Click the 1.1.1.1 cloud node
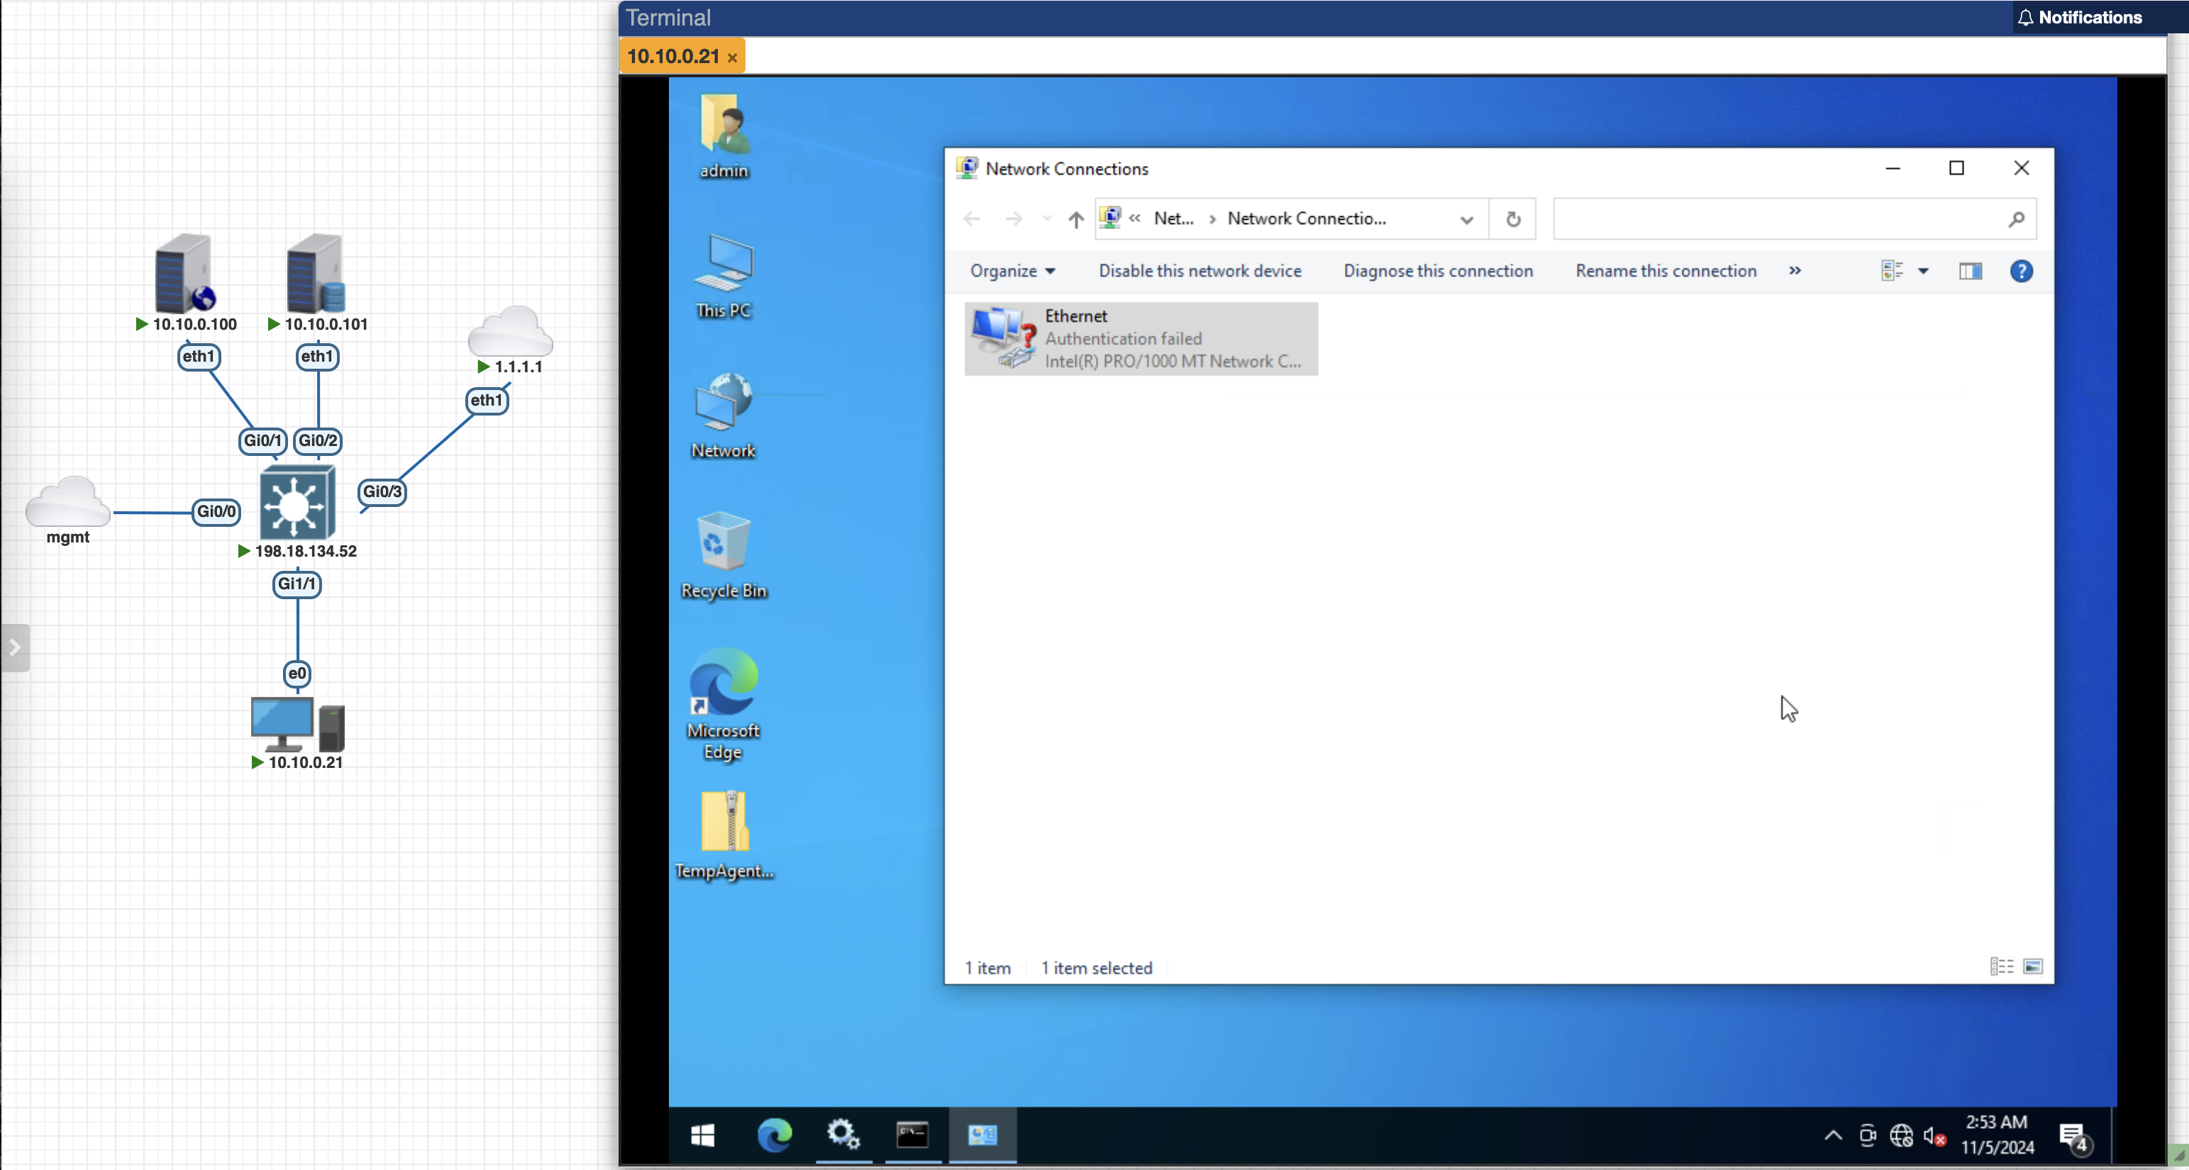The width and height of the screenshot is (2189, 1170). coord(510,333)
